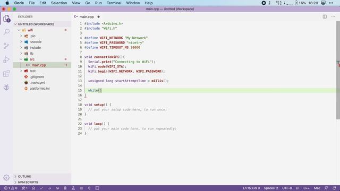The image size is (340, 191).
Task: Open the Manage gear menu
Action: pos(6,178)
